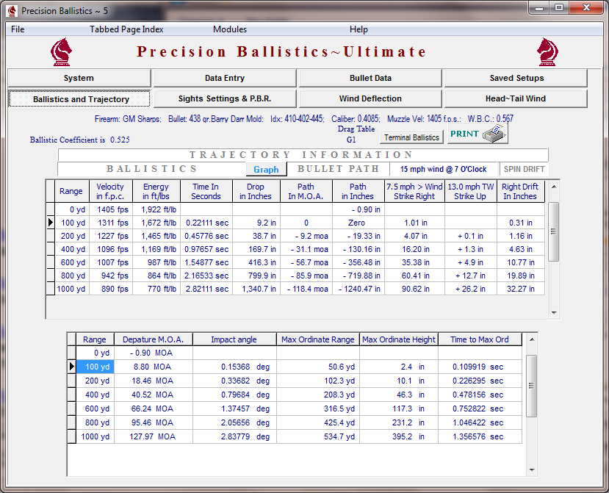Click the 1.356576 sec time cell
Screen dimensions: 609x493
480,436
